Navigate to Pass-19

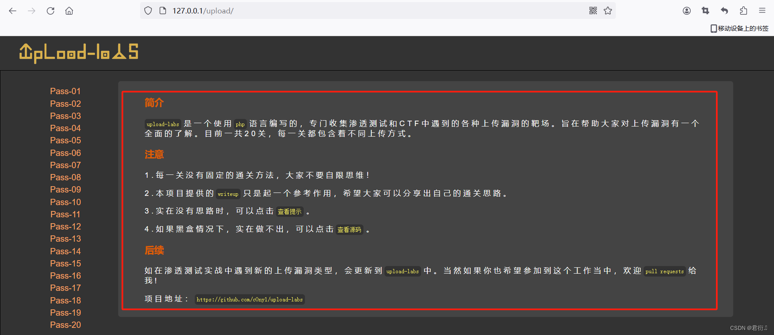tap(65, 313)
